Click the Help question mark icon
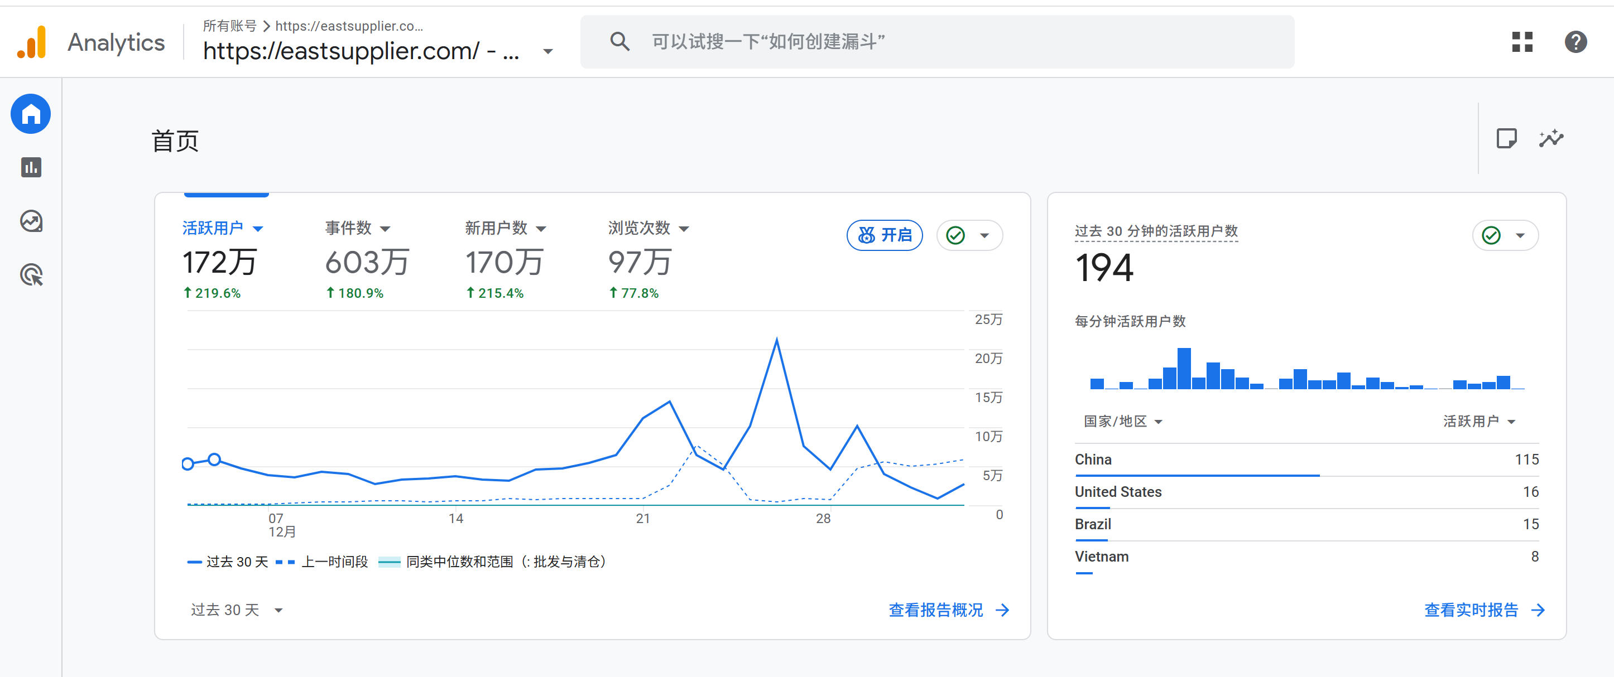 [1575, 42]
